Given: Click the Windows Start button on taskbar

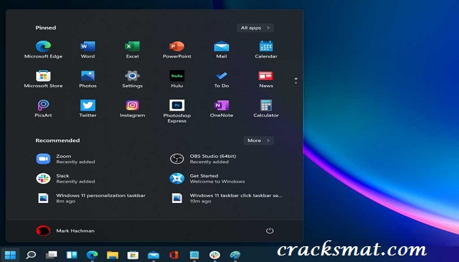Looking at the screenshot, I should pyautogui.click(x=10, y=255).
